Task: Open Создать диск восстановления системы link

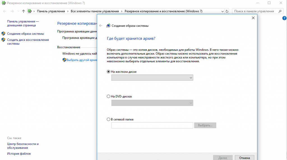Action: (x=28, y=42)
